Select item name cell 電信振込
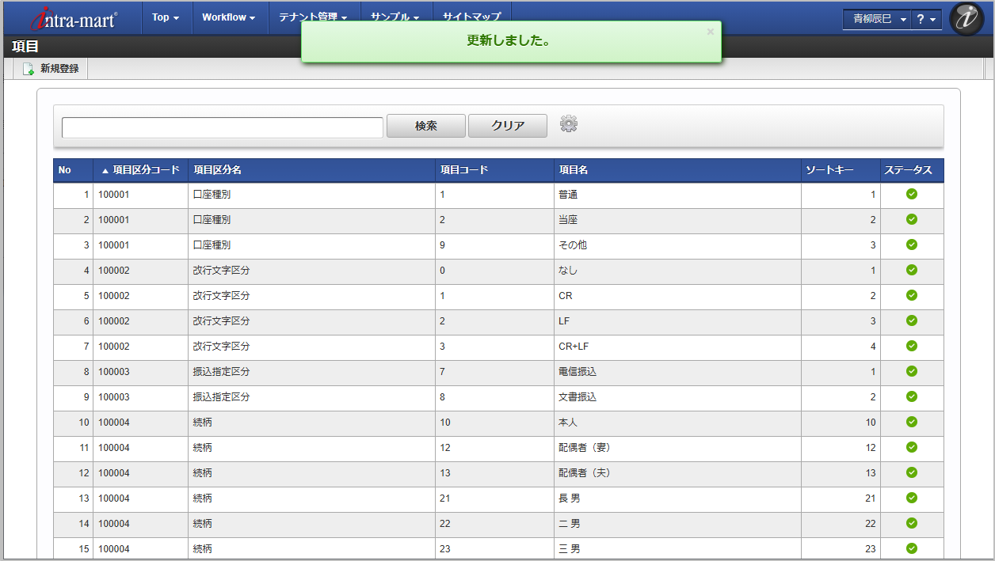 tap(677, 372)
